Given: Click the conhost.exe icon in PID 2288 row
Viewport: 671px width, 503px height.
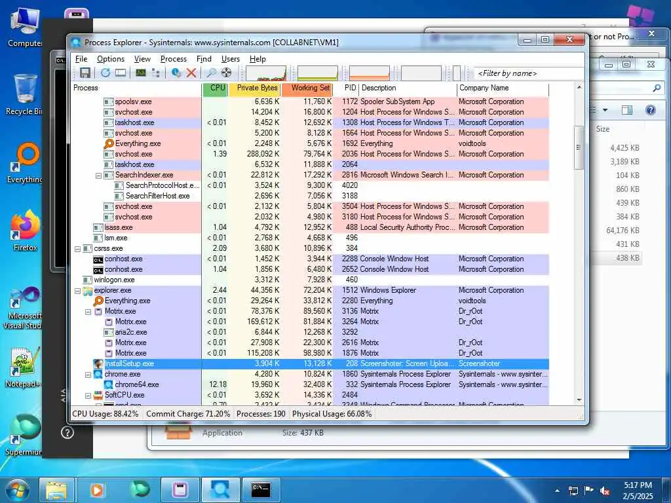Looking at the screenshot, I should point(98,259).
